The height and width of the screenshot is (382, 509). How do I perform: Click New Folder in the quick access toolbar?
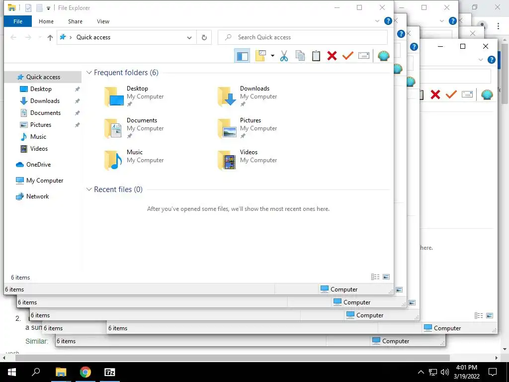pos(39,8)
